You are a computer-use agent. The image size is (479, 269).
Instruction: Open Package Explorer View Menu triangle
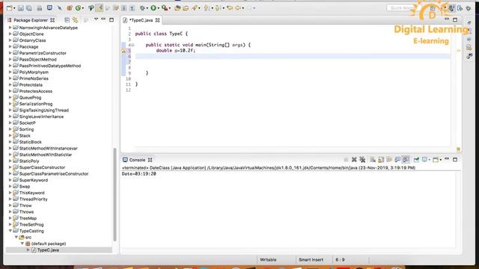coord(96,19)
